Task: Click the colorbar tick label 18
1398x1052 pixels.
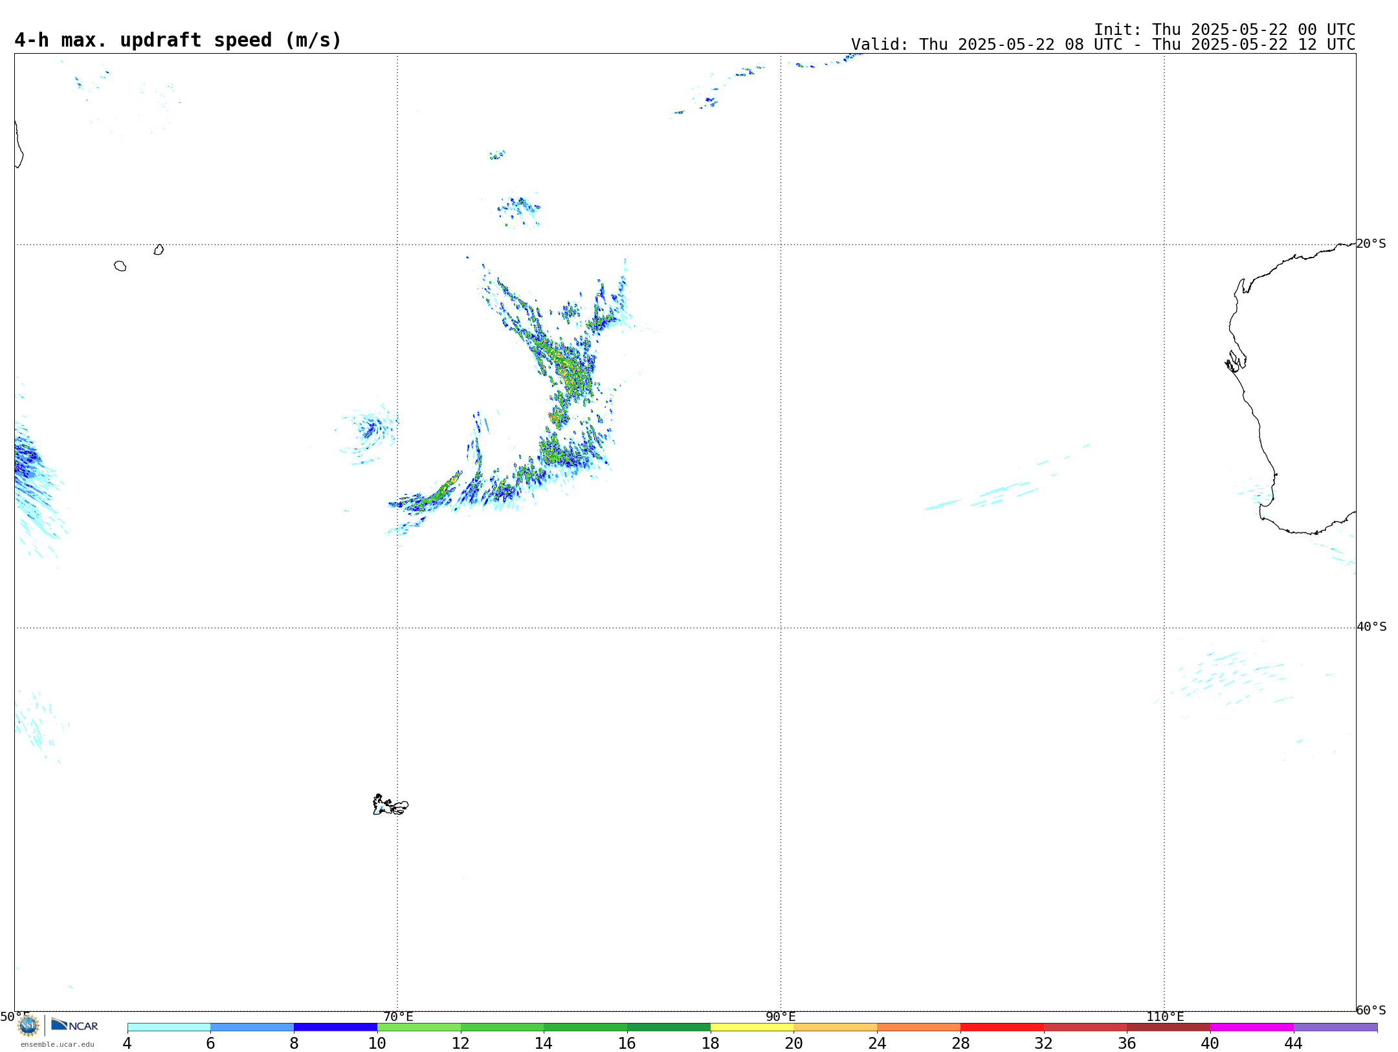Action: (x=711, y=1043)
